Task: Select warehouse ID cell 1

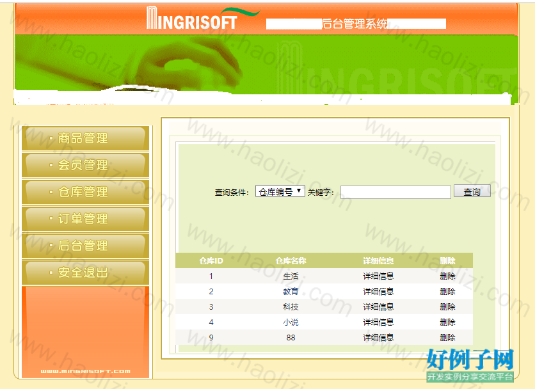Action: point(211,276)
